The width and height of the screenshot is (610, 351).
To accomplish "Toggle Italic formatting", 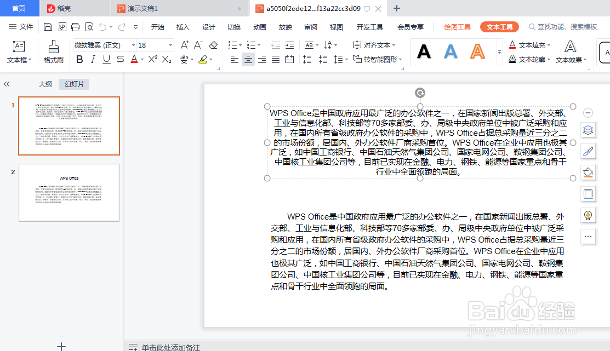I will [x=93, y=60].
